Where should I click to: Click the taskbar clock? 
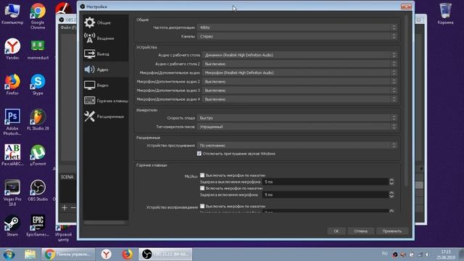click(x=446, y=254)
